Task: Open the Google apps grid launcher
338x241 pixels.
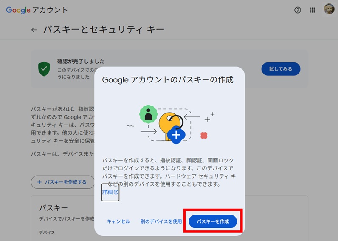Action: (x=312, y=10)
